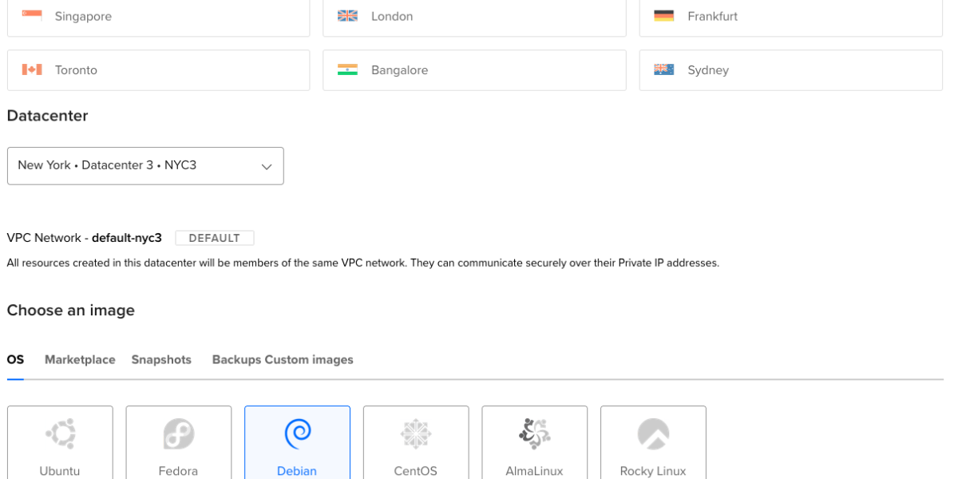
Task: Open the Datacenter dropdown
Action: tap(145, 166)
